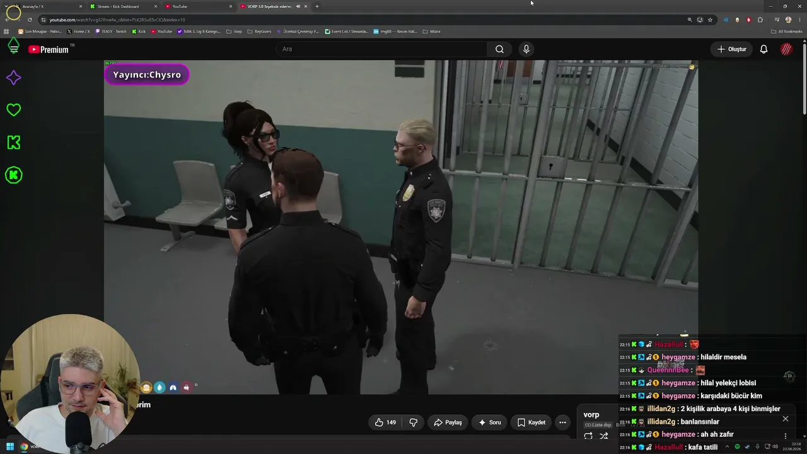Screen dimensions: 807x454
Task: Open a new browser tab
Action: pos(316,6)
